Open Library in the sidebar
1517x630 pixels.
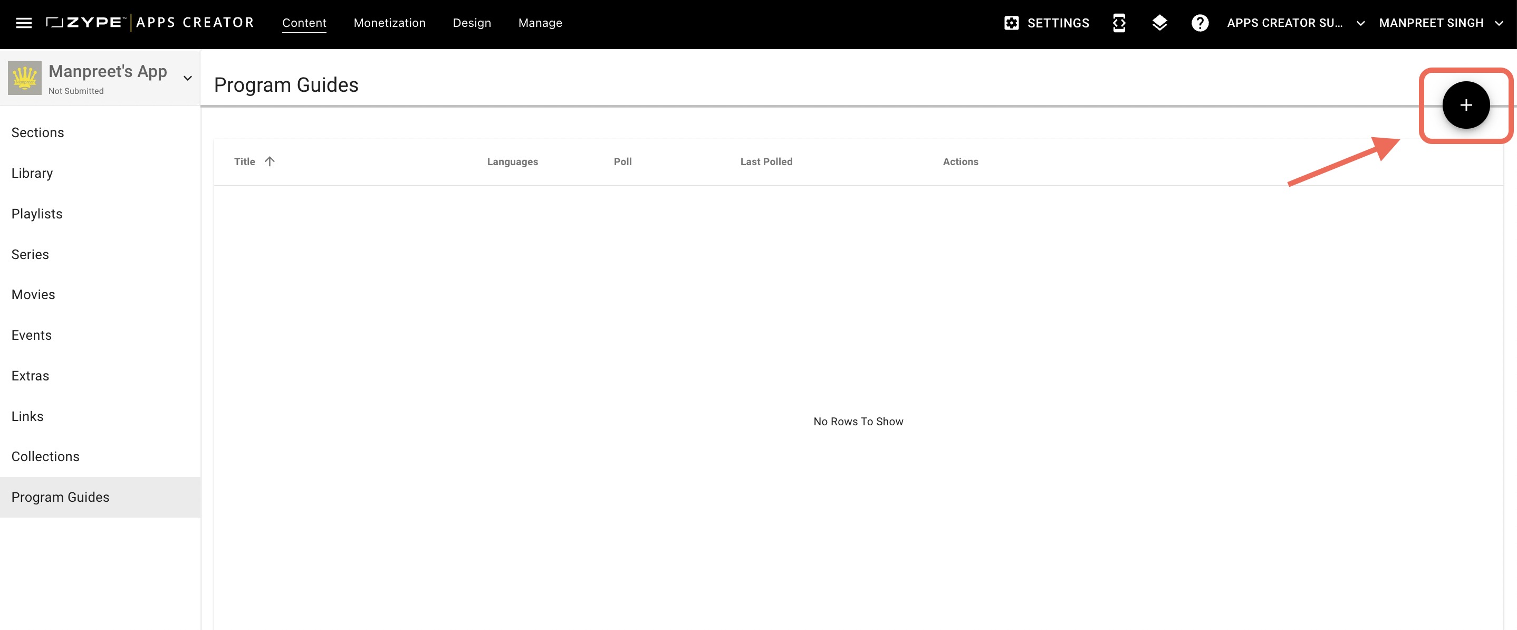[x=100, y=173]
